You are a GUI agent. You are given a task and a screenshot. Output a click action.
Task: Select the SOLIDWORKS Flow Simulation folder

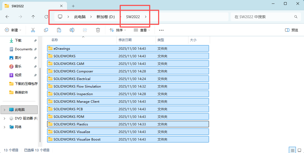click(x=77, y=87)
